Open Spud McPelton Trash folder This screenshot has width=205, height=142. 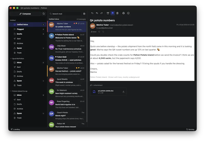(27, 85)
